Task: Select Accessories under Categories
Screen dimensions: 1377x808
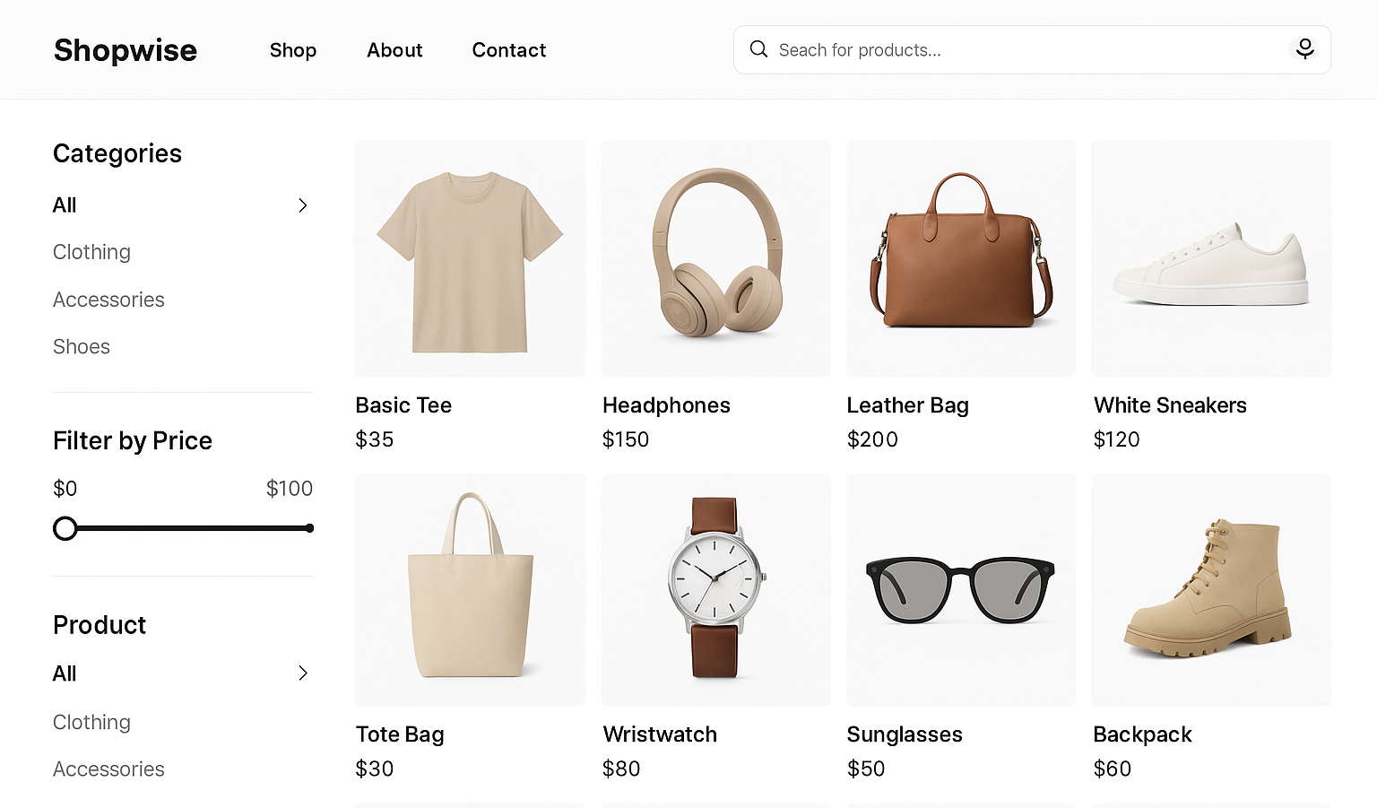Action: point(108,300)
